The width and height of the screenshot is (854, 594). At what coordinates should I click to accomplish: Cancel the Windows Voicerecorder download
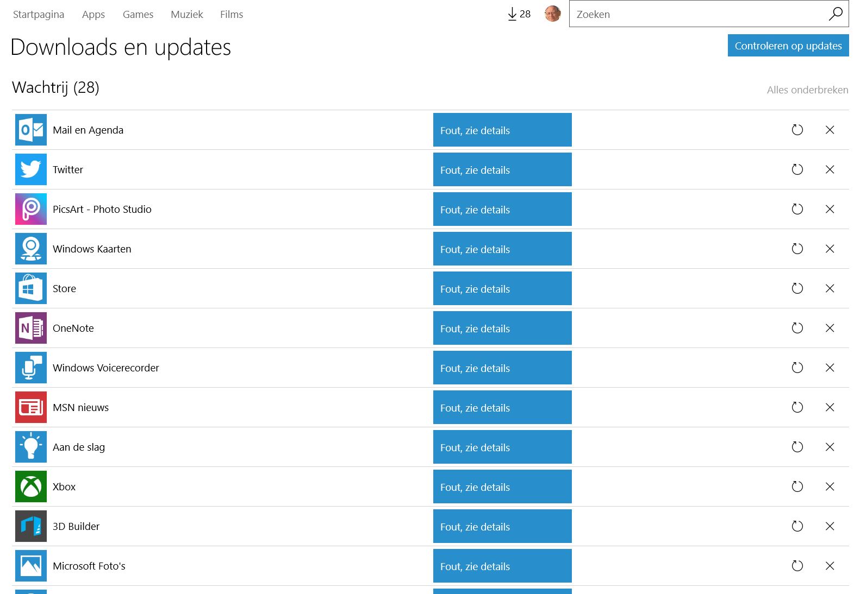coord(830,368)
